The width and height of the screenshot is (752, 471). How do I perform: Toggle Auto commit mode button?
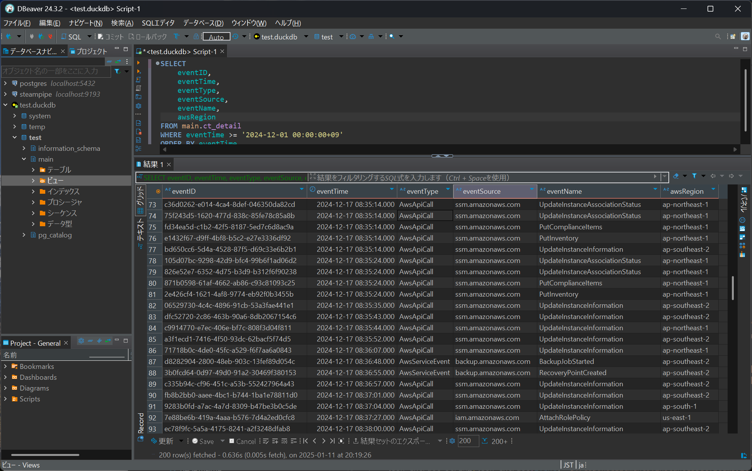[x=216, y=37]
